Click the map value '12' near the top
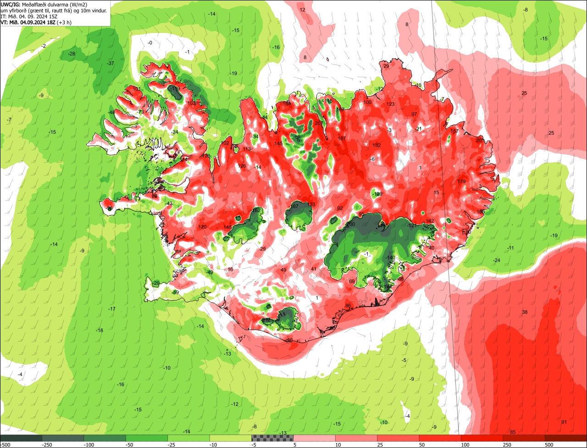Screen dimensions: 587x448 pos(302,10)
